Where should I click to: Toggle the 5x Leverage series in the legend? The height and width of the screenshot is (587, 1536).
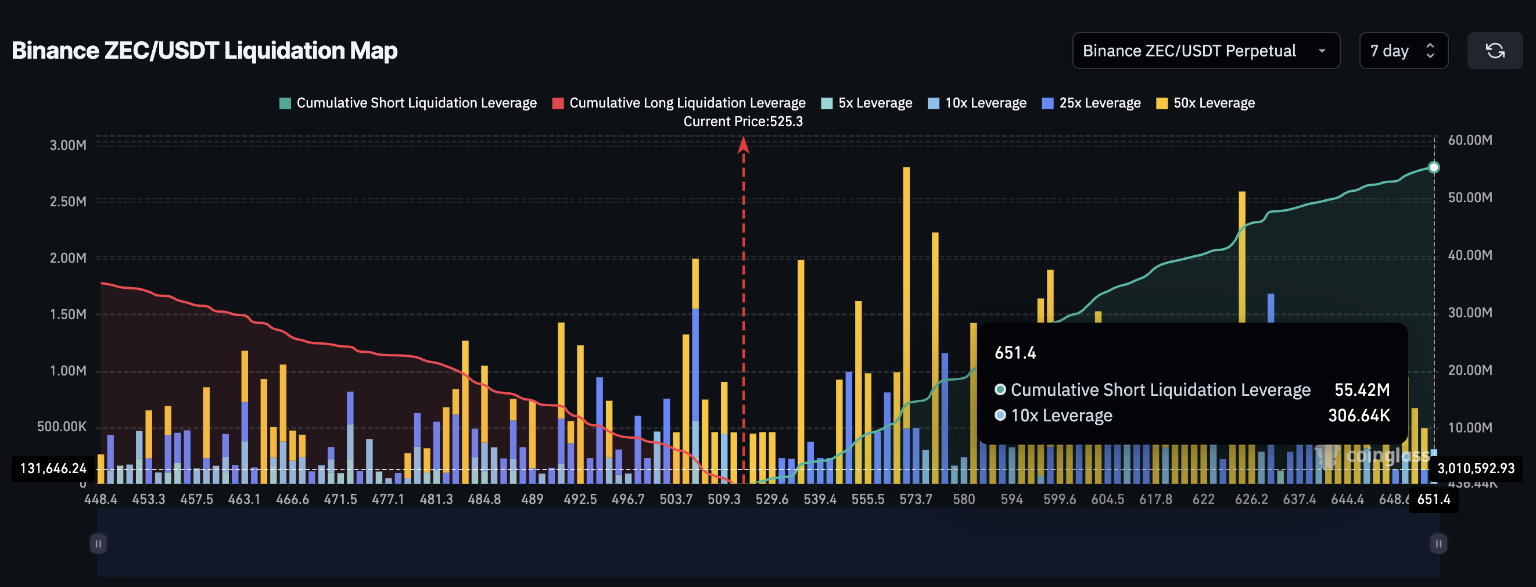point(867,103)
